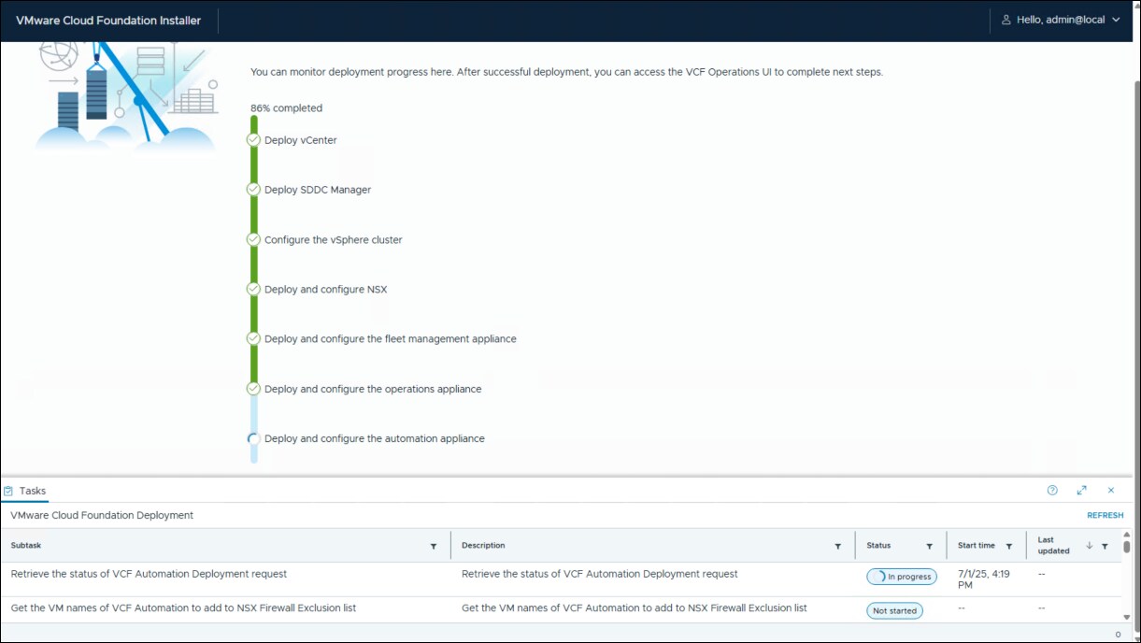Viewport: 1141px width, 643px height.
Task: Click 'Deploy and configure the fleet management appliance' label
Action: (391, 338)
